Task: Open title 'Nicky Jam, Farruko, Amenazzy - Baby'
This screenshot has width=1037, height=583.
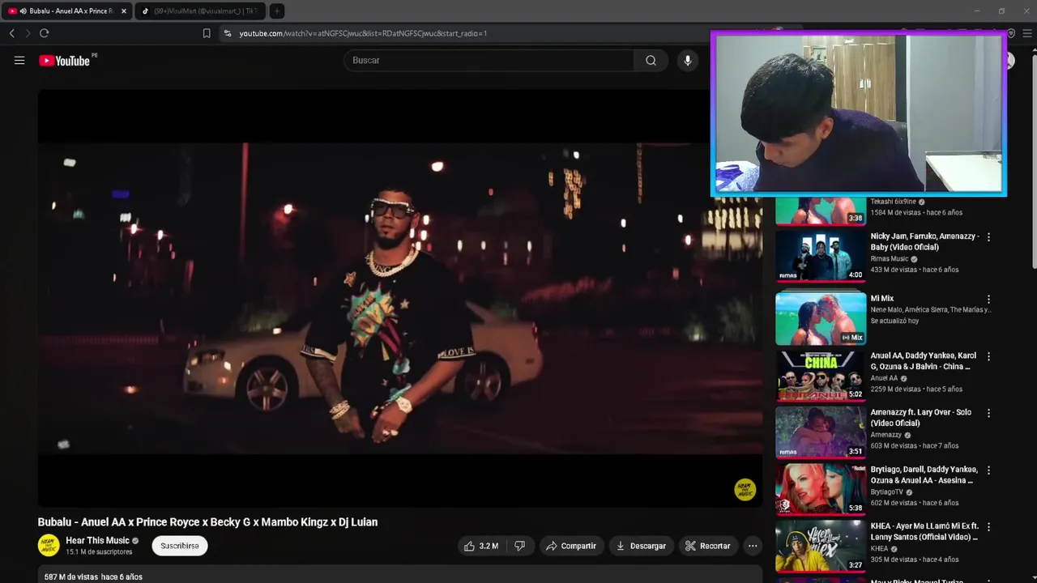Action: [x=924, y=241]
